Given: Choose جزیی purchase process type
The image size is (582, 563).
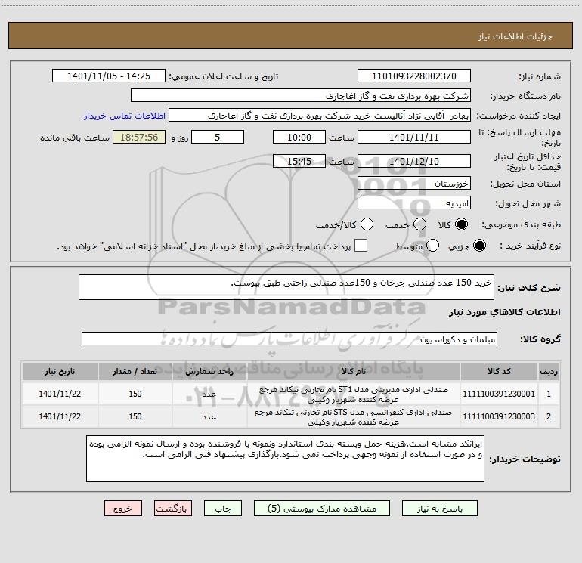Looking at the screenshot, I should click(479, 246).
